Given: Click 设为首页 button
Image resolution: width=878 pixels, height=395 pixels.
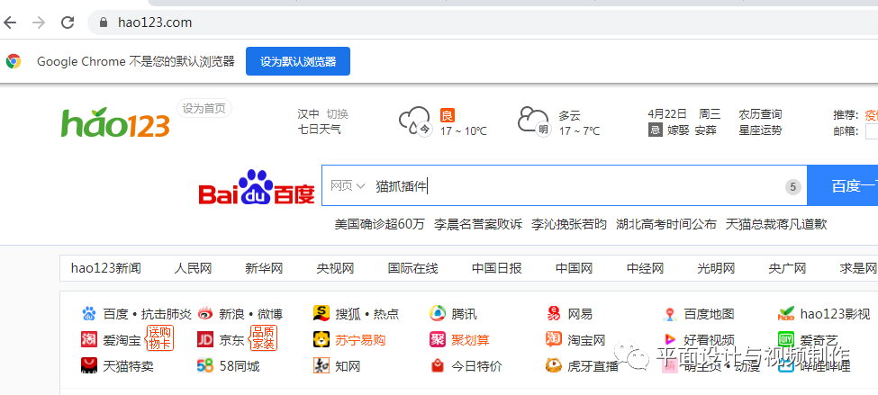Looking at the screenshot, I should click(204, 108).
